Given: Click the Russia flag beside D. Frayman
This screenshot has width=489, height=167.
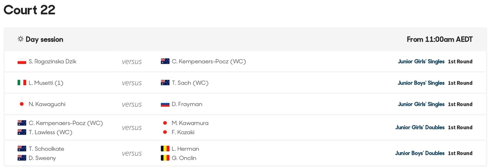Looking at the screenshot, I should [x=165, y=104].
